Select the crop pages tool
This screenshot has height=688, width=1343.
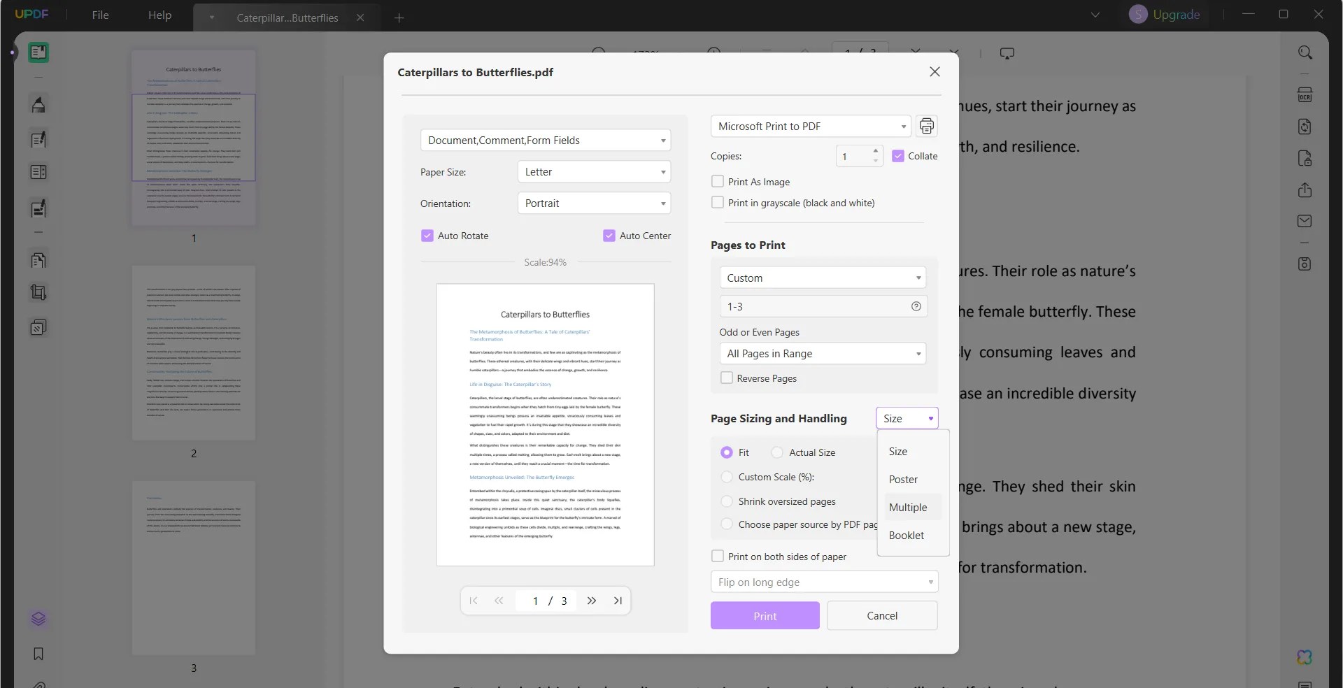pos(39,292)
